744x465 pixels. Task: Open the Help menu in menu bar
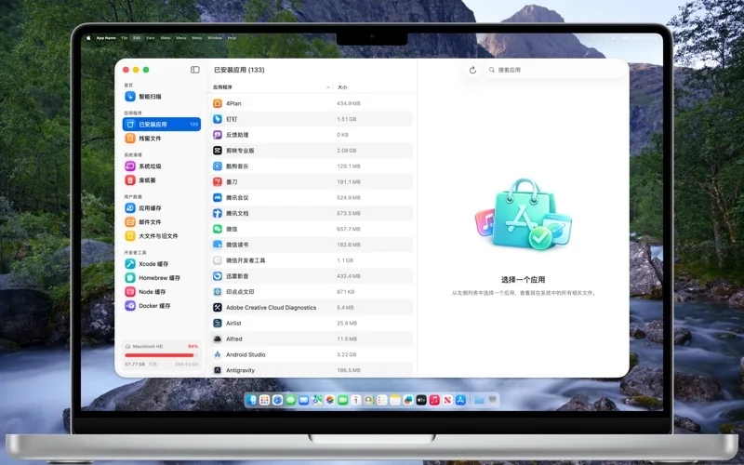click(x=232, y=37)
